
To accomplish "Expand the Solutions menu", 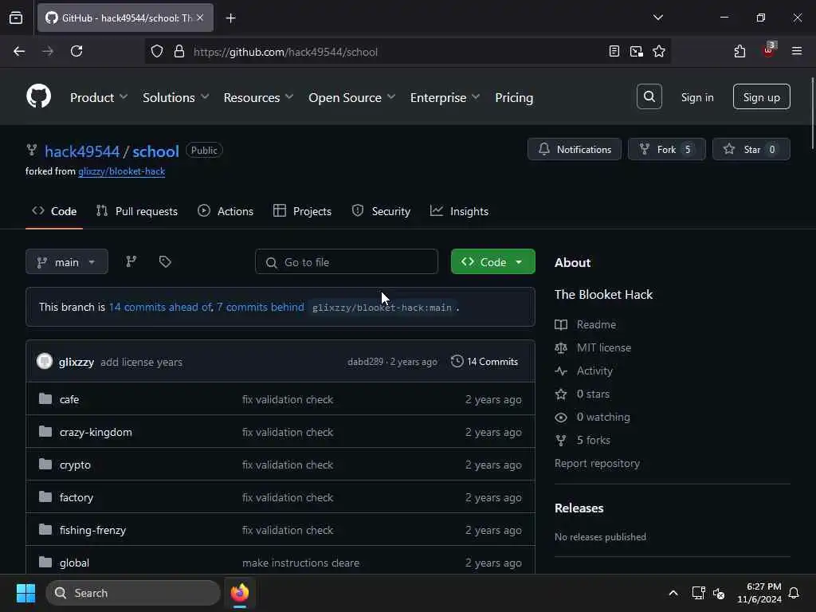I will pos(175,97).
